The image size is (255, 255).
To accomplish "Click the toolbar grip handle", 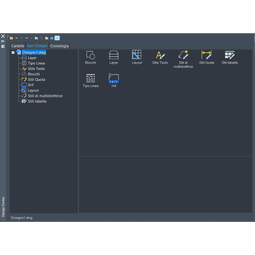I will coord(8,38).
